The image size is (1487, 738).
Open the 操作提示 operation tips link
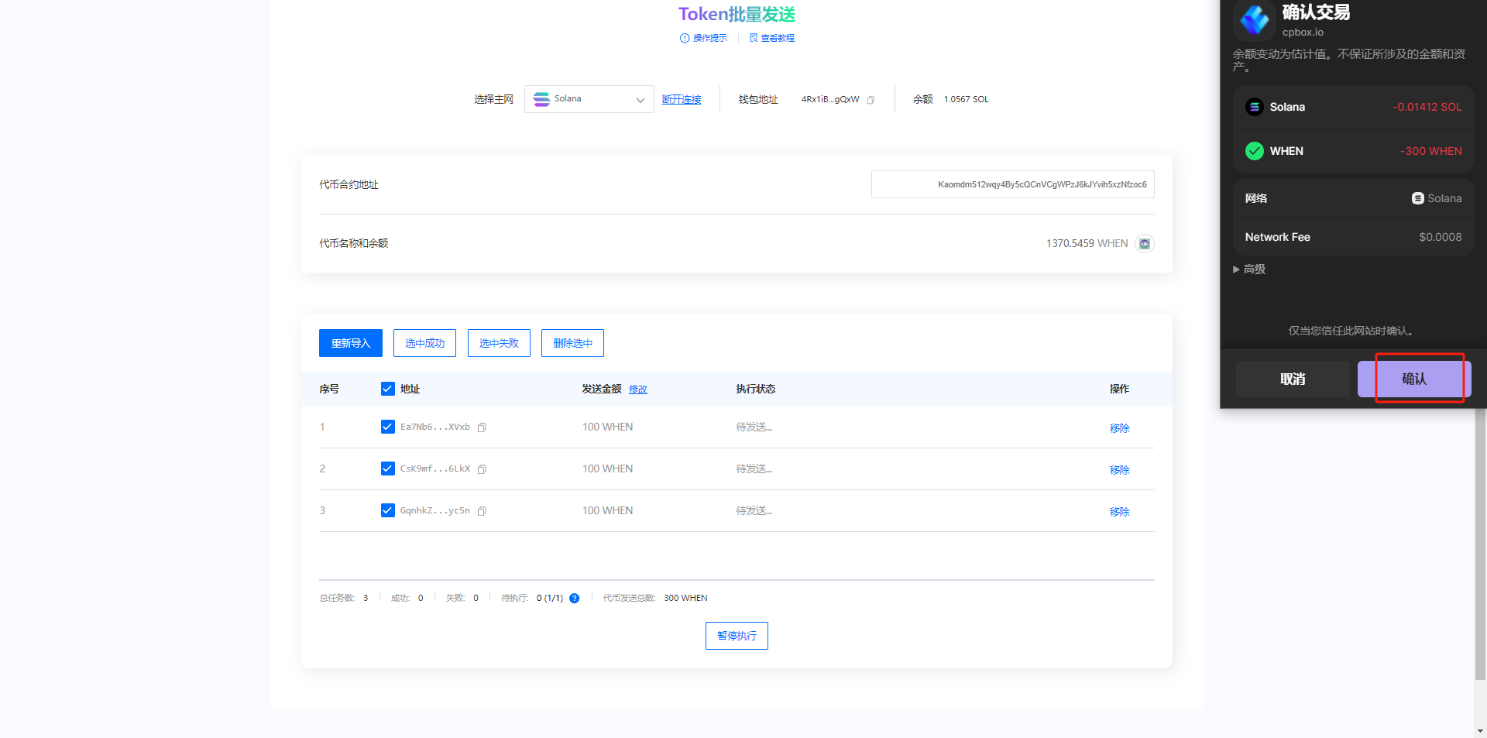[703, 38]
